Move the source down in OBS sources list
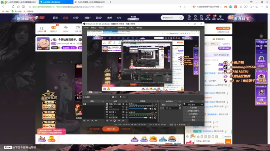 [123, 121]
